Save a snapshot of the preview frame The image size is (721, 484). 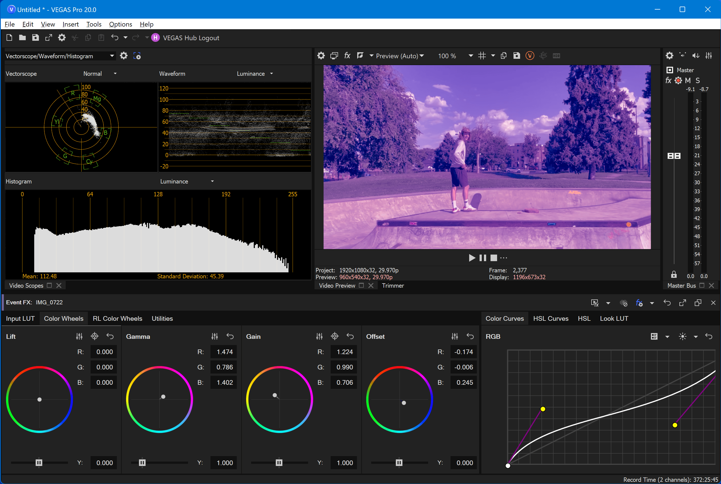point(517,56)
